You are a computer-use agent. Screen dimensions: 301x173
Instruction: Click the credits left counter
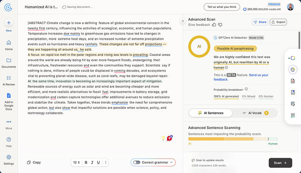262,9
